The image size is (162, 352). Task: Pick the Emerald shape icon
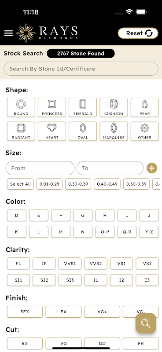[83, 107]
